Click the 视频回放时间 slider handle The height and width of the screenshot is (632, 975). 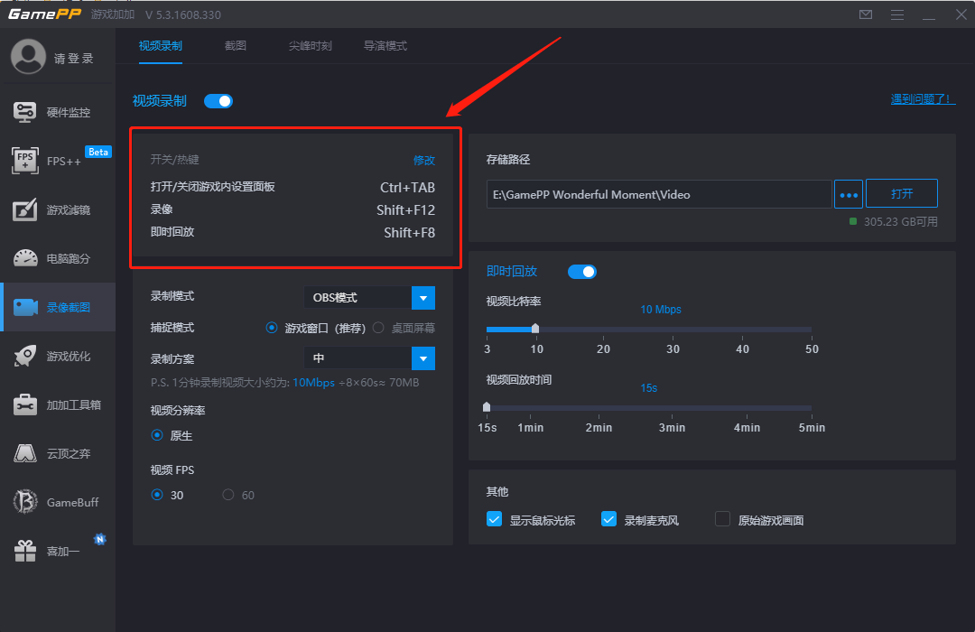(x=487, y=407)
